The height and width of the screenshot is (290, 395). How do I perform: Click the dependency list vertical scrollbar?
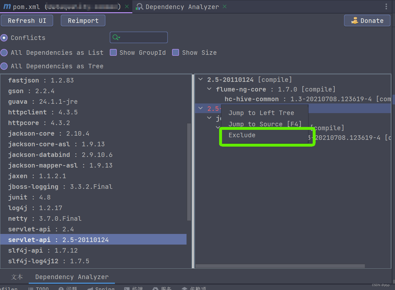[189, 172]
